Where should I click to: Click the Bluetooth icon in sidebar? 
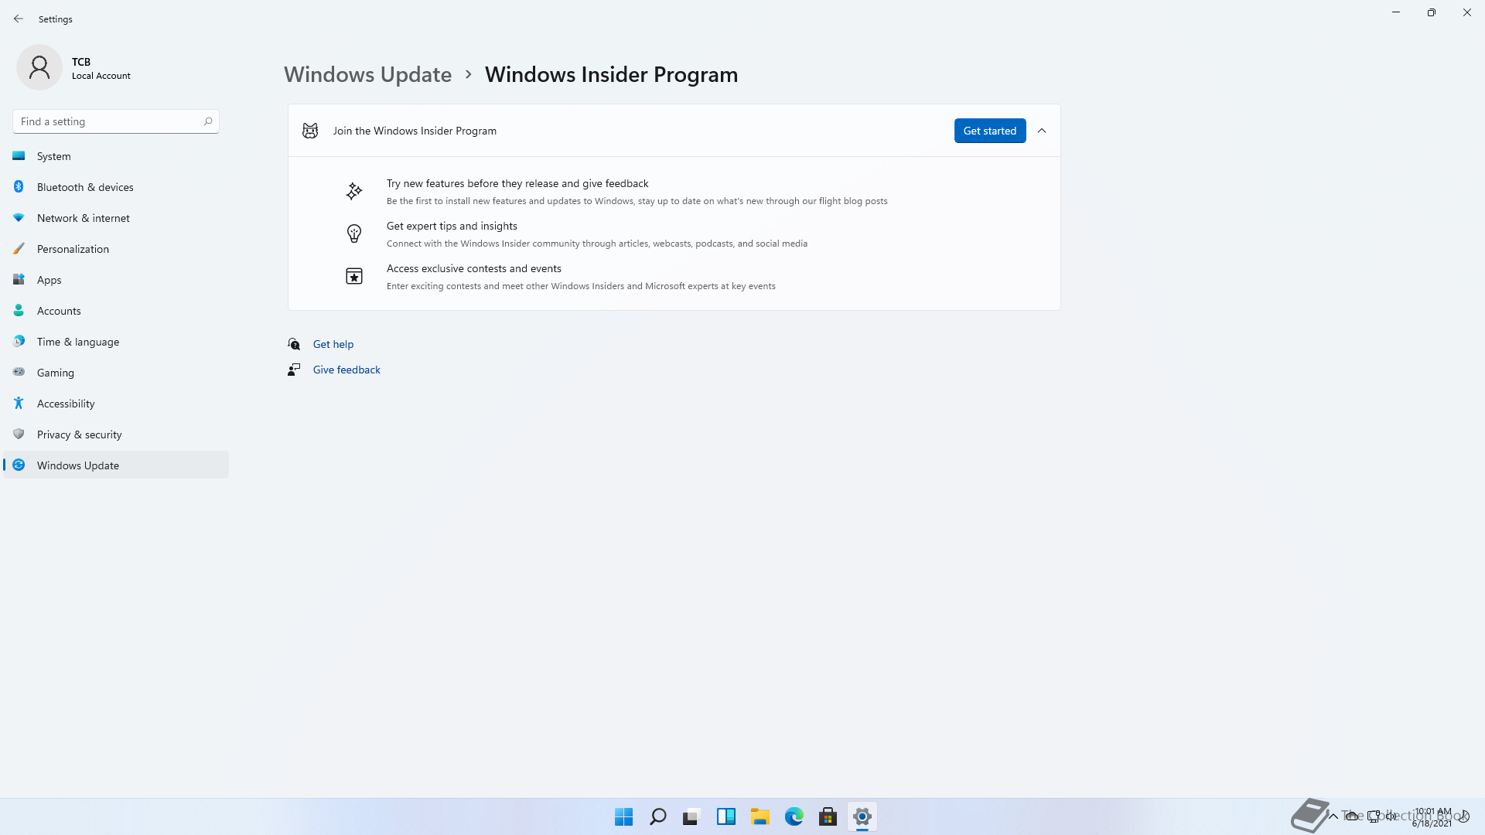19,186
